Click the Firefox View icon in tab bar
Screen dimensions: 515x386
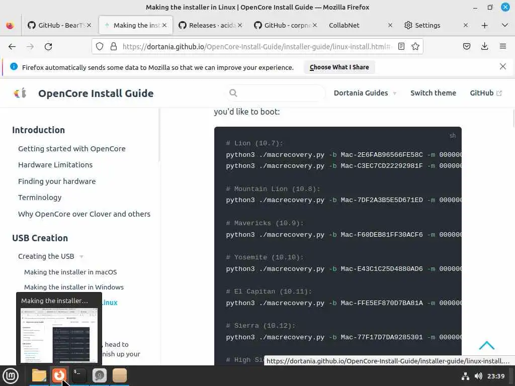(10, 25)
